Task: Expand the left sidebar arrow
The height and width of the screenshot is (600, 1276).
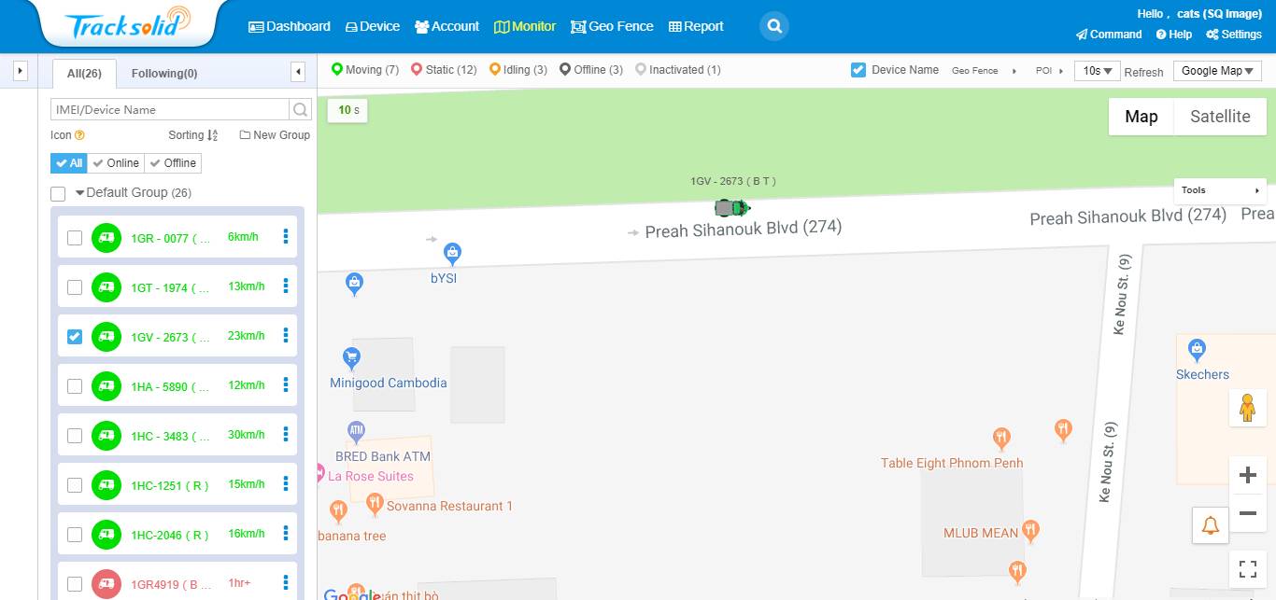Action: [21, 71]
